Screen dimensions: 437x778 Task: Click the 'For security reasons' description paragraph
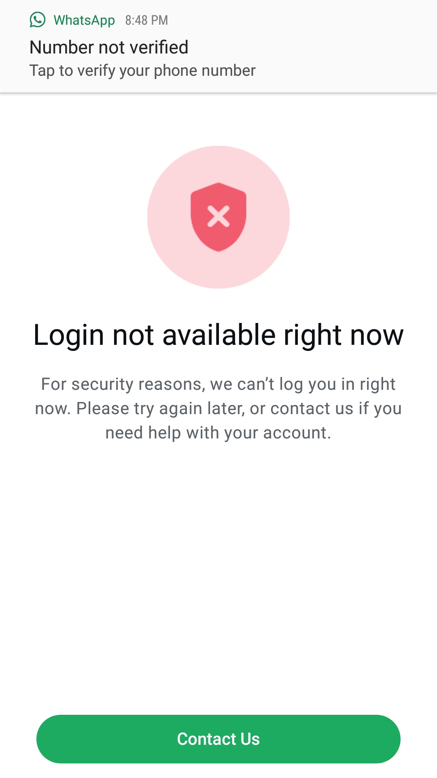218,408
